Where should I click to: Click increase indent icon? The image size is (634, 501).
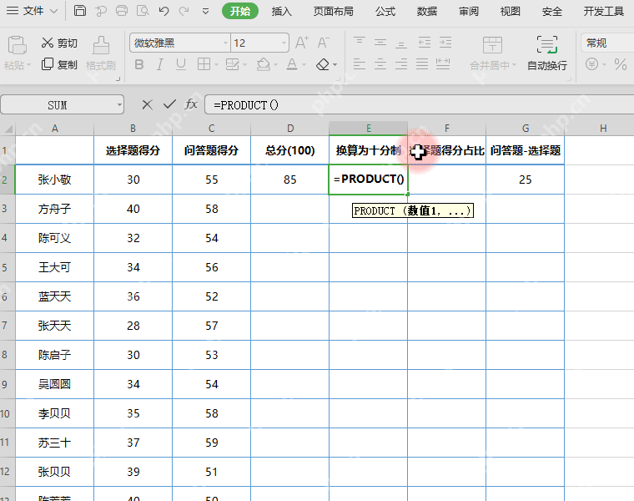click(x=445, y=42)
